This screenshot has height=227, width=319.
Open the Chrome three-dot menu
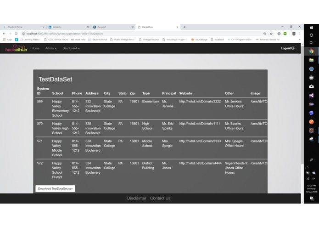coord(300,34)
